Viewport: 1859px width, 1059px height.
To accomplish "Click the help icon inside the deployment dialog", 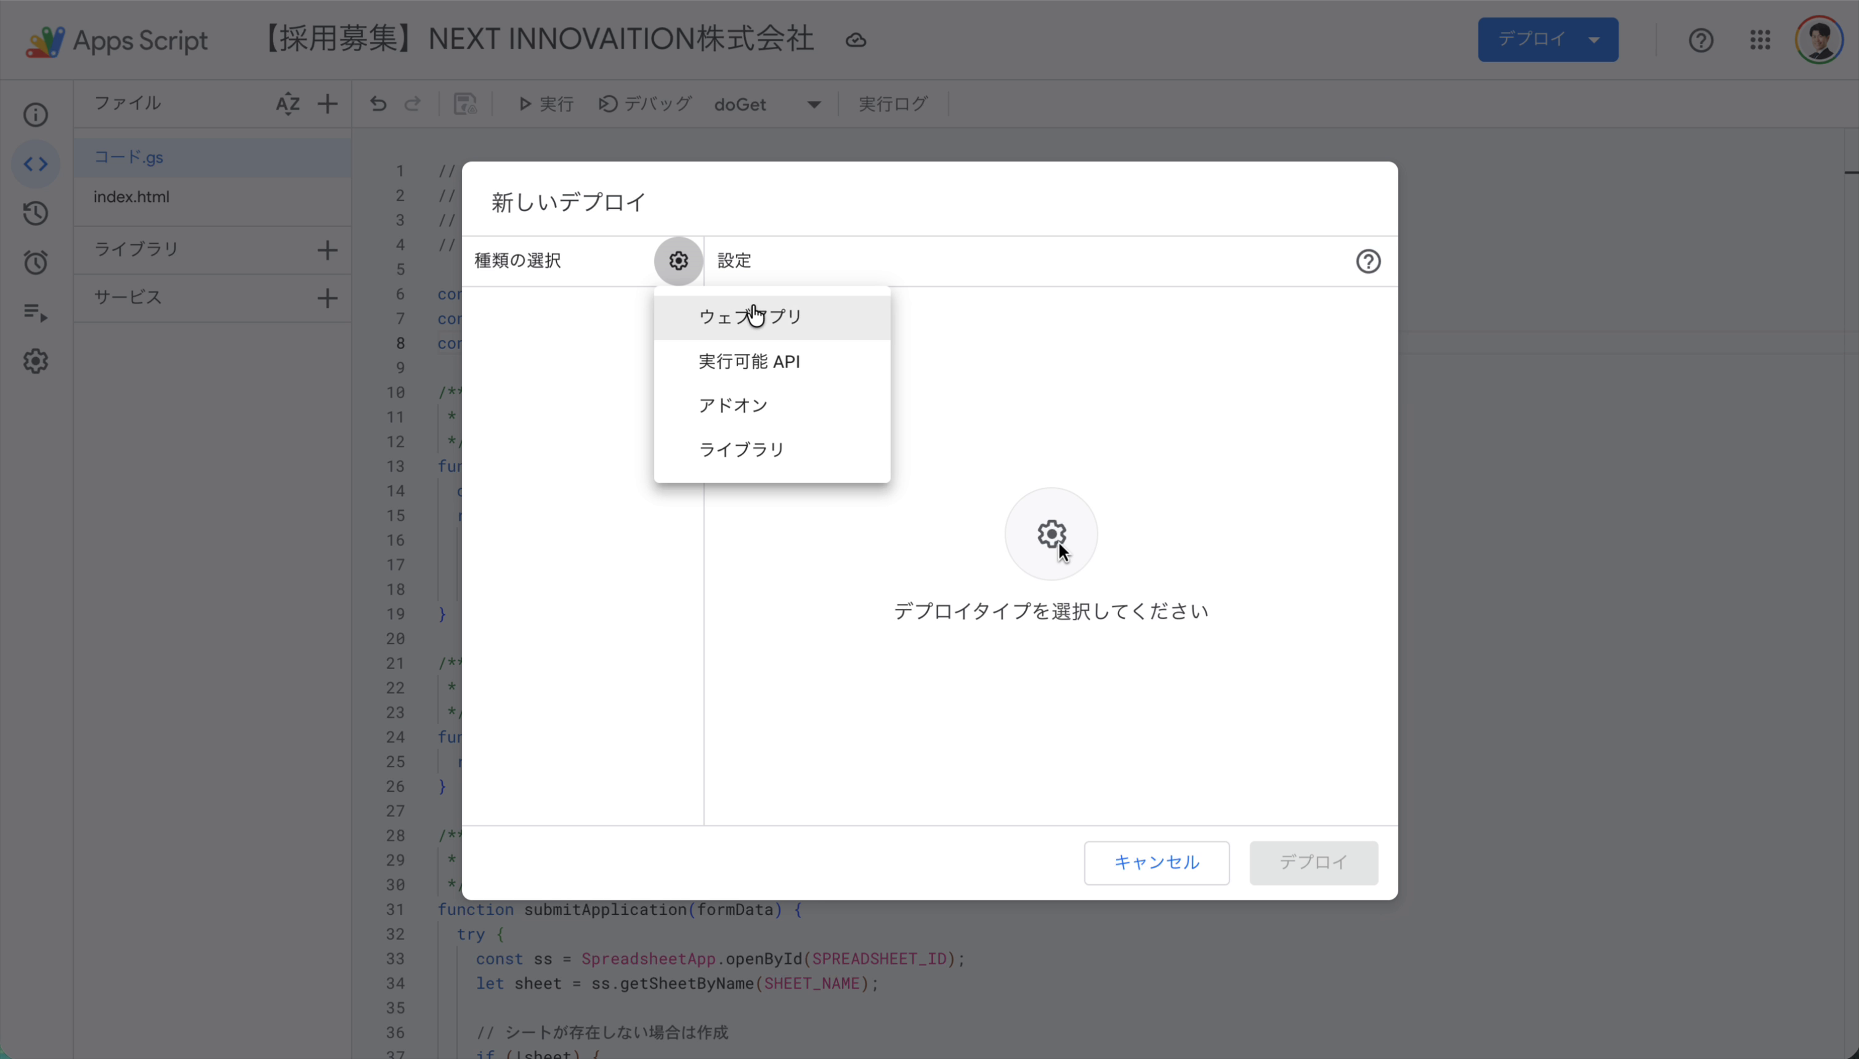I will pos(1368,261).
